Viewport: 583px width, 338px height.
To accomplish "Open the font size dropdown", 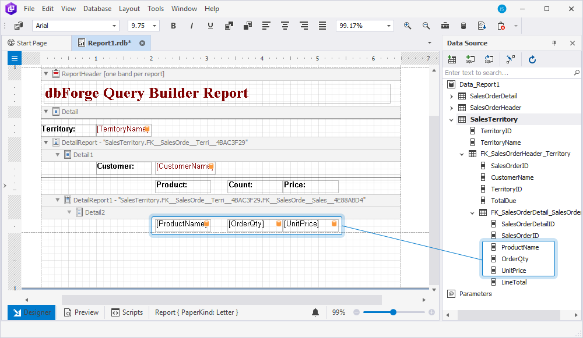I will (x=154, y=26).
